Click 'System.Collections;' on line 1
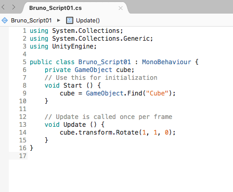The image size is (233, 192). 88,31
